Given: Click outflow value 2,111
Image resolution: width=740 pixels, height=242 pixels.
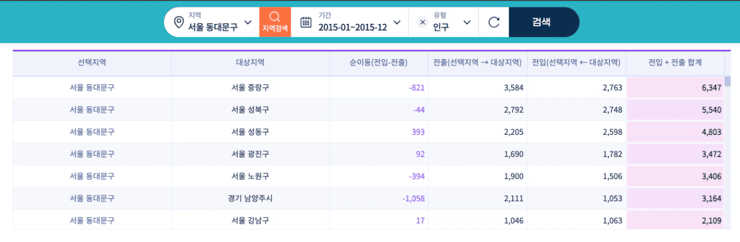Looking at the screenshot, I should click(x=514, y=199).
